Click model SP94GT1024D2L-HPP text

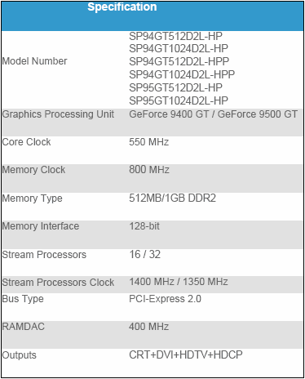click(182, 74)
